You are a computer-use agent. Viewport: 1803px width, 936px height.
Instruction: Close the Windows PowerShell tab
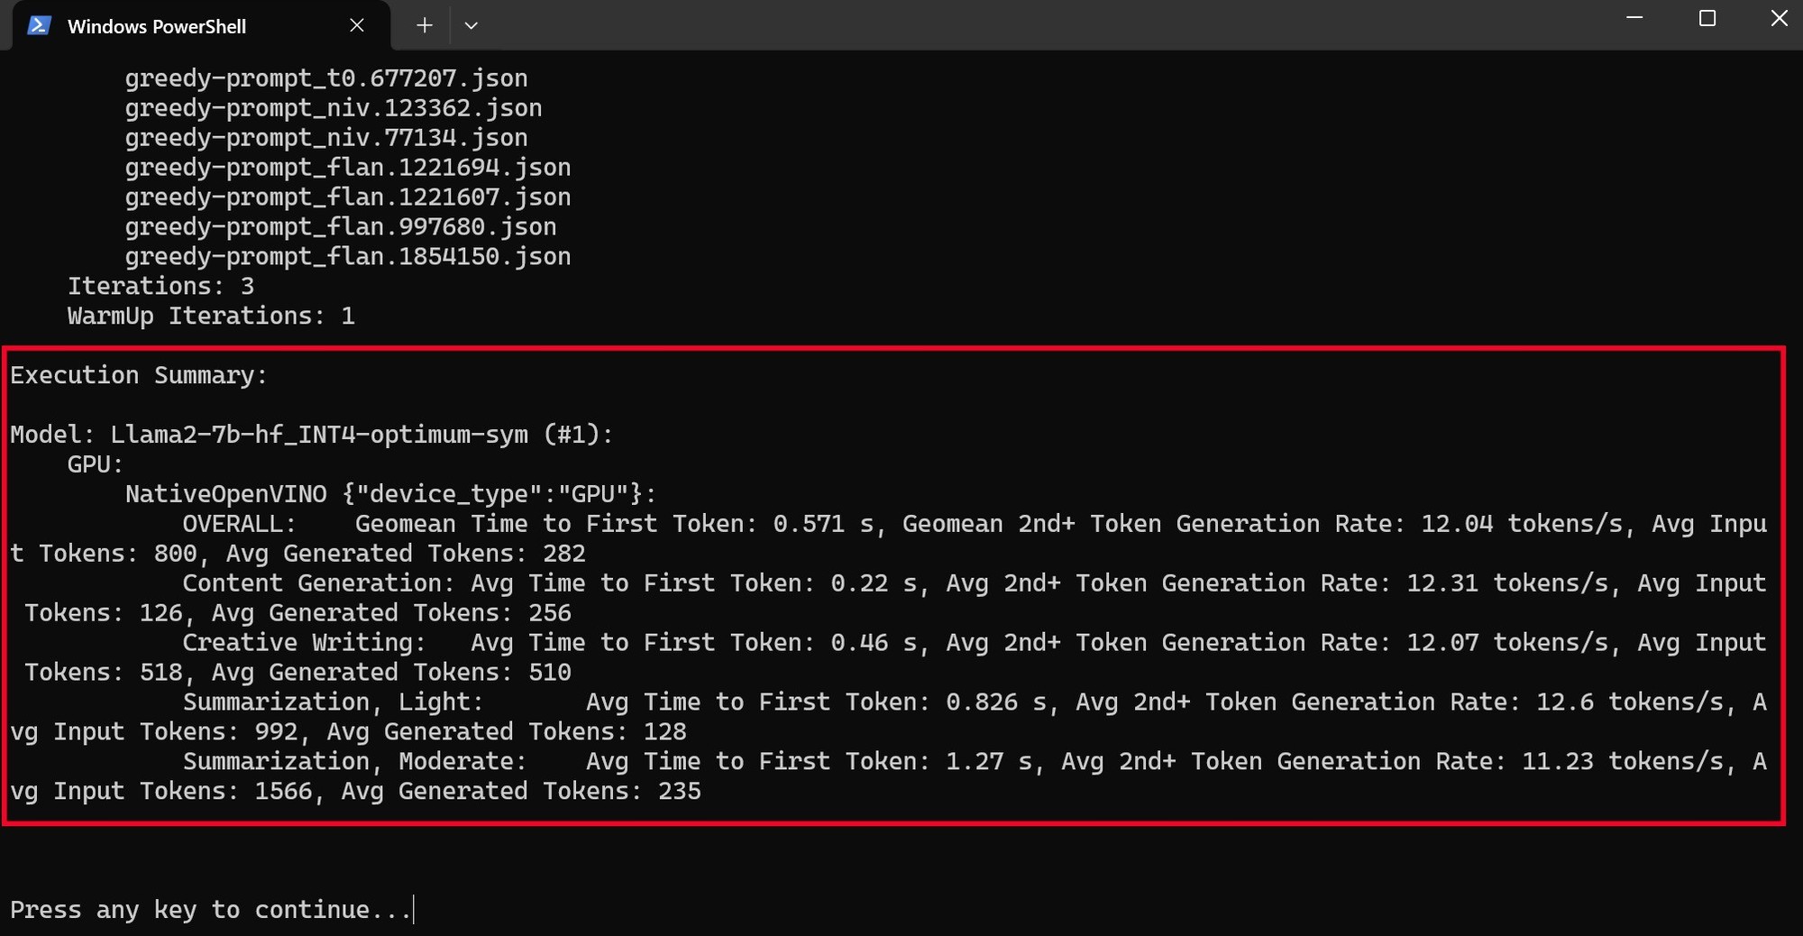[357, 25]
